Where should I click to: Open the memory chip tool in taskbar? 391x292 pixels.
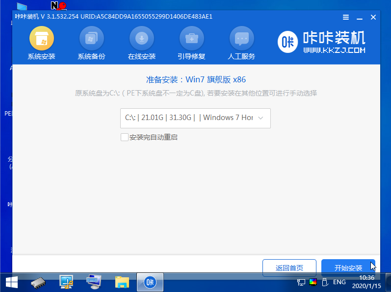pyautogui.click(x=38, y=282)
